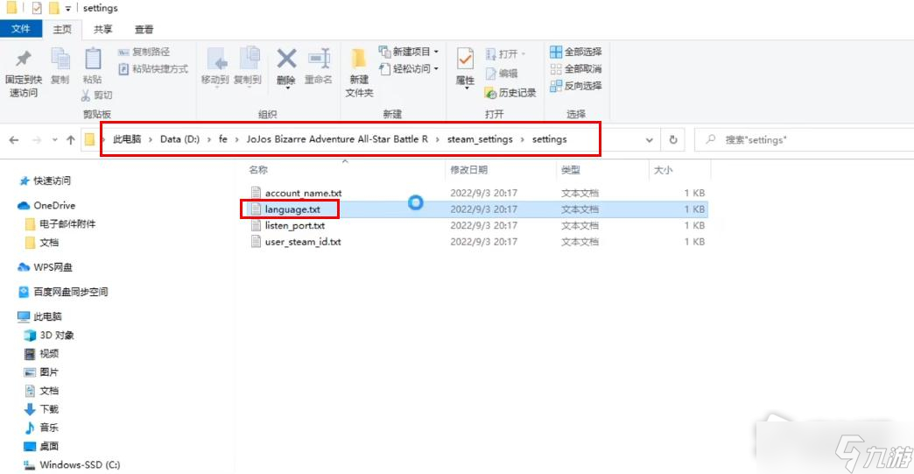Expand the address bar history dropdown
The height and width of the screenshot is (474, 914).
click(x=650, y=140)
